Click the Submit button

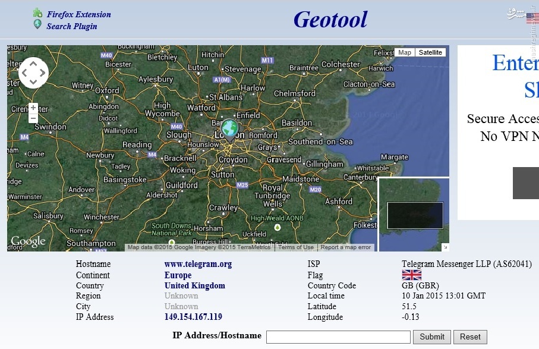432,337
